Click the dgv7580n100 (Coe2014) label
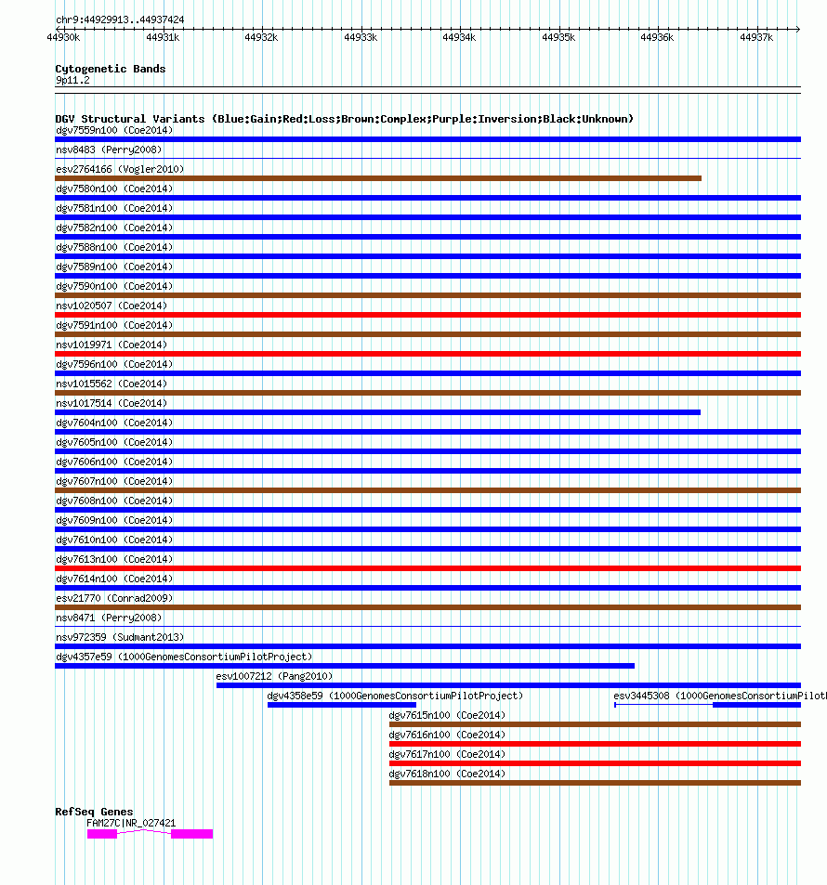The image size is (827, 885). pyautogui.click(x=114, y=189)
